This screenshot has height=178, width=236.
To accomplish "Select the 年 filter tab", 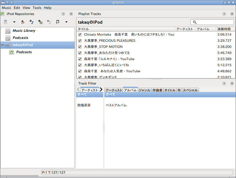I will pos(179,90).
